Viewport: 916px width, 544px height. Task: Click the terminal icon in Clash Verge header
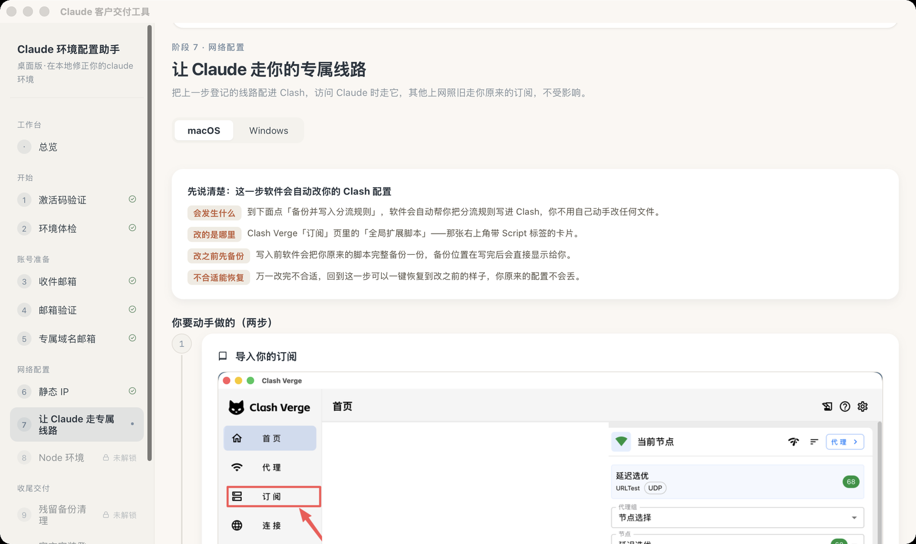click(827, 407)
